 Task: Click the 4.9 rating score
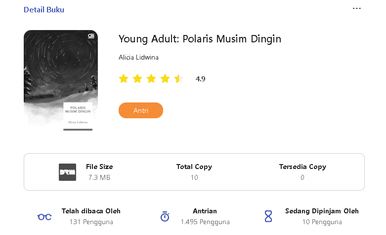click(200, 79)
